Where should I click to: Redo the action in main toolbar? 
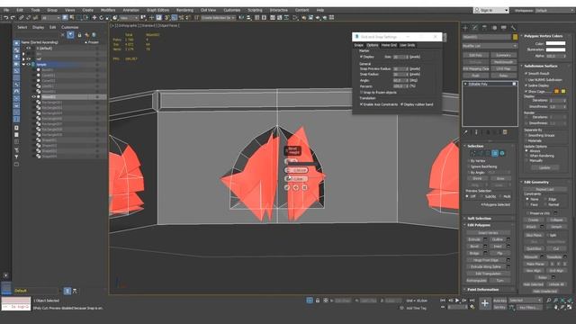point(13,18)
